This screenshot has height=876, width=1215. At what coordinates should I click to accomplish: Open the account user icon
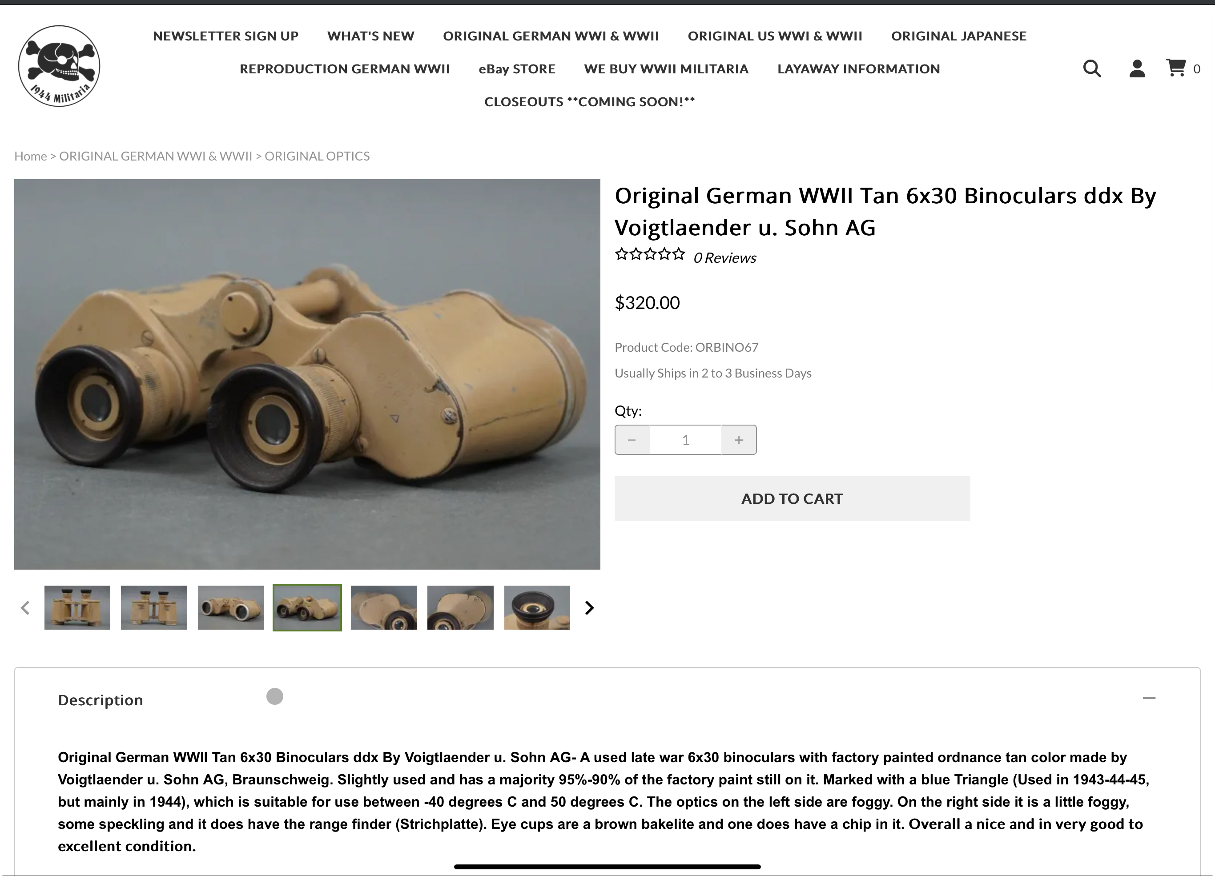click(1137, 68)
